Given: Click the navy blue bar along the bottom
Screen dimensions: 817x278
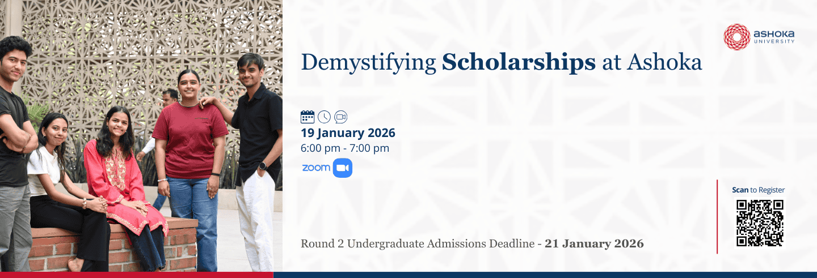Looking at the screenshot, I should (x=545, y=275).
